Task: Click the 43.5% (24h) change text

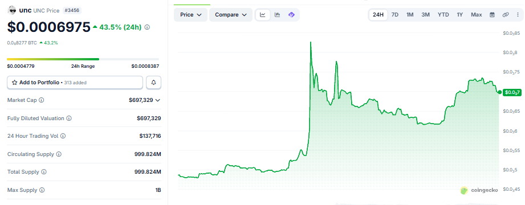Action: (120, 27)
